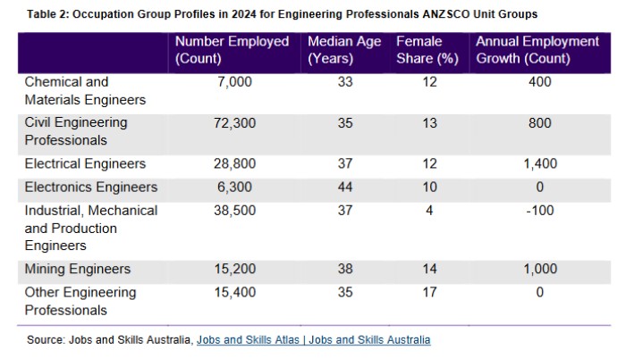
Task: Click the Number Employed (Count) column header
Action: click(233, 51)
